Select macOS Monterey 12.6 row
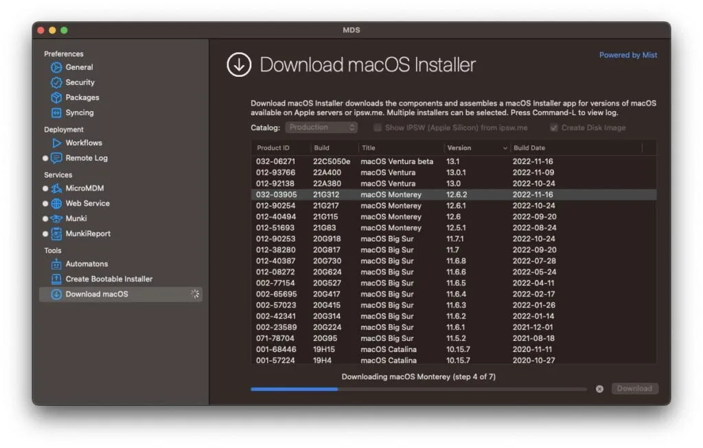This screenshot has height=448, width=703. 454,217
